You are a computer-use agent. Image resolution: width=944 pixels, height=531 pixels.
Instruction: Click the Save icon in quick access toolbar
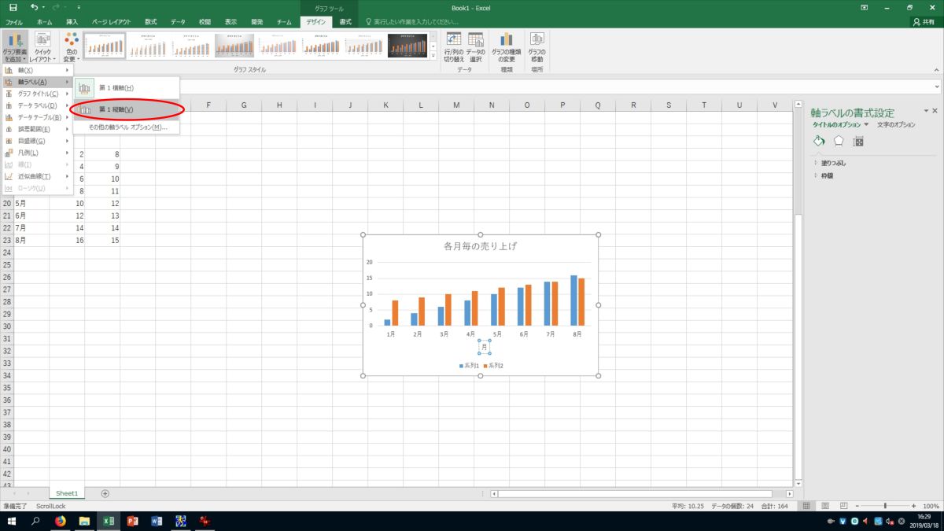[13, 7]
